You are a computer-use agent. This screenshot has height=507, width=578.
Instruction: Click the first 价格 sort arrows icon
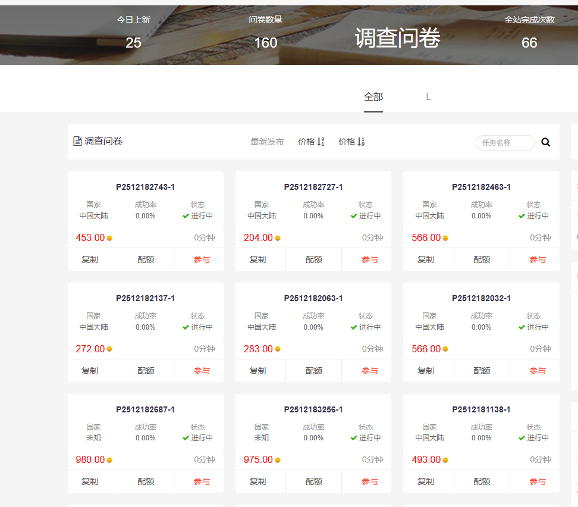coord(321,142)
